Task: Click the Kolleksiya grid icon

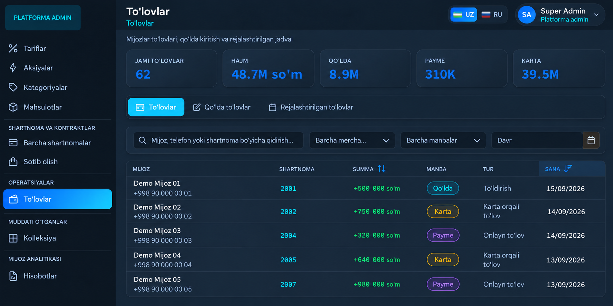Action: click(x=13, y=238)
